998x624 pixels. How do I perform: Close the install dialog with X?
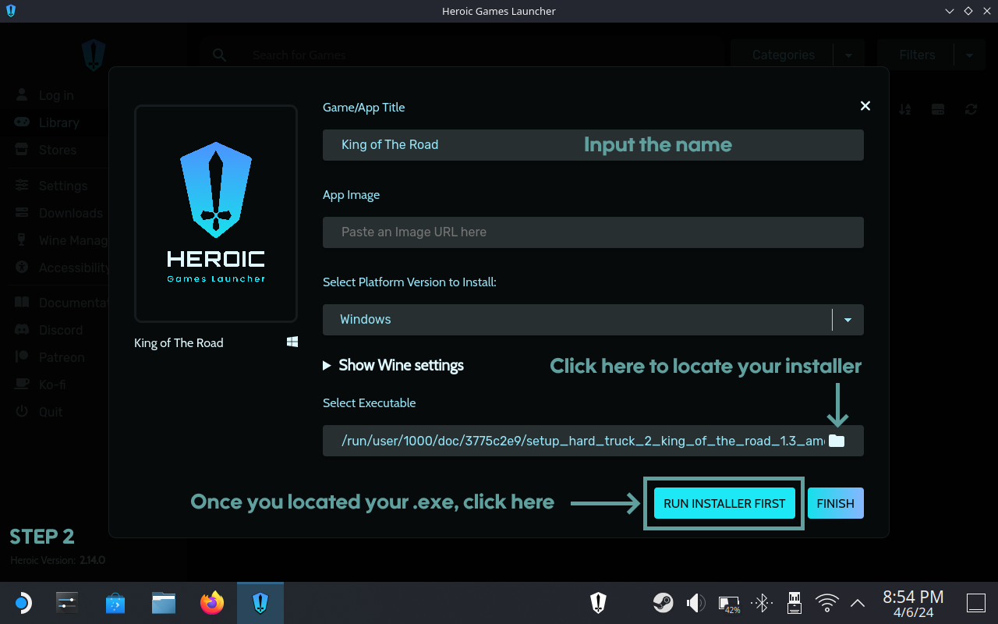(865, 106)
